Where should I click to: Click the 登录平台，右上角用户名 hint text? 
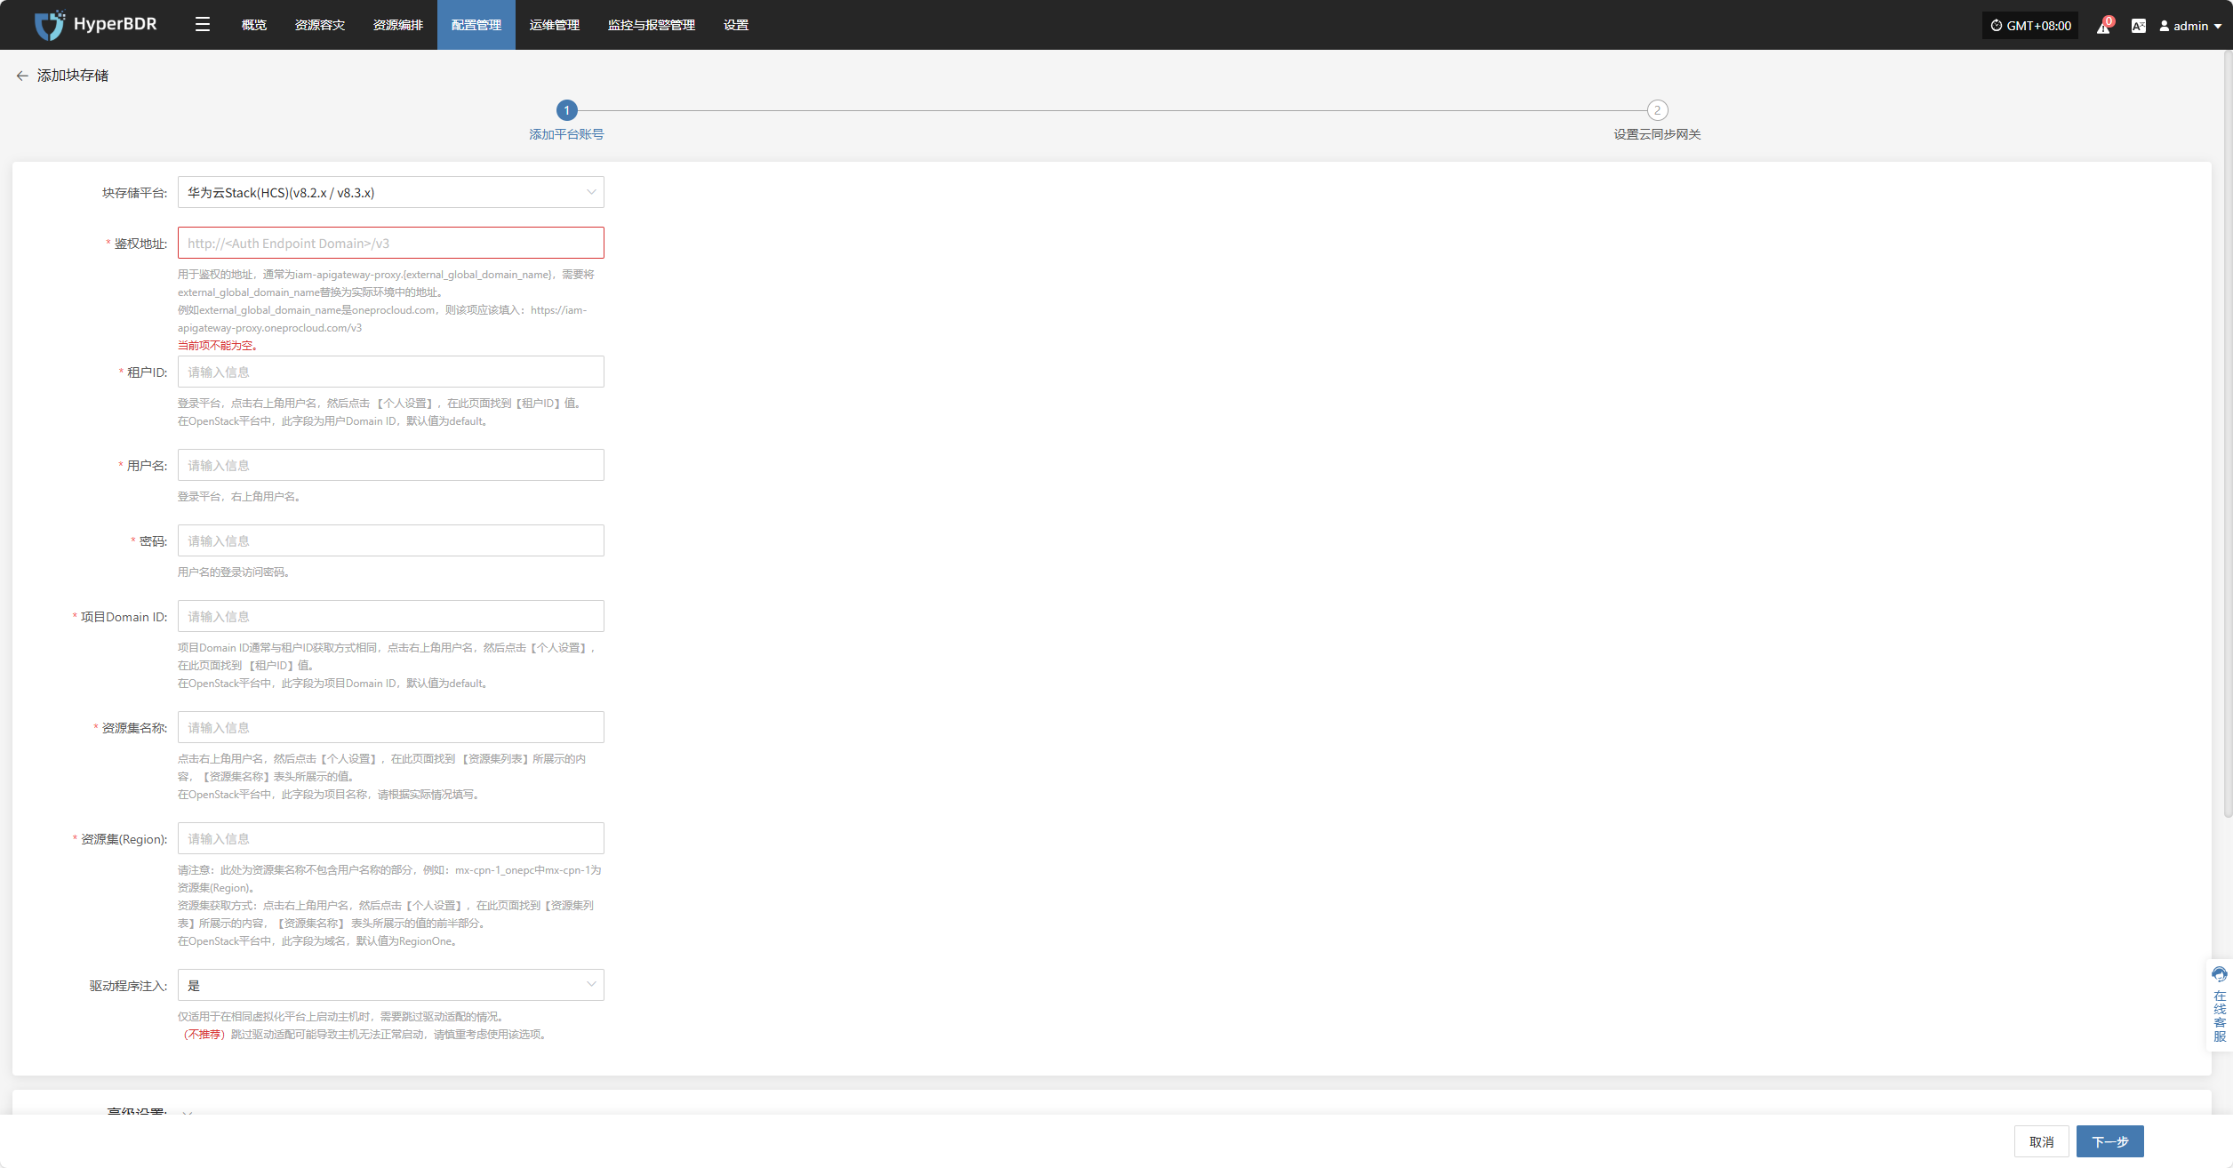[x=240, y=496]
